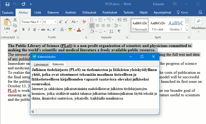
Task: Apply the yellow text highlight color
Action: coord(70,29)
